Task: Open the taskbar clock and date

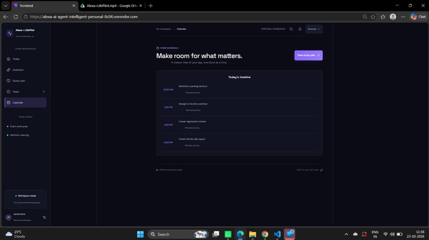Action: [415, 234]
